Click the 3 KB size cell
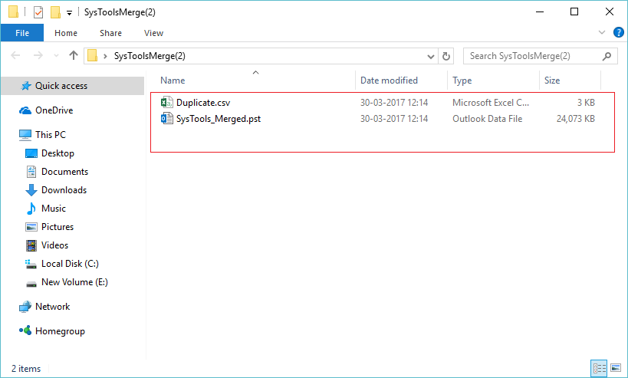 coord(586,103)
